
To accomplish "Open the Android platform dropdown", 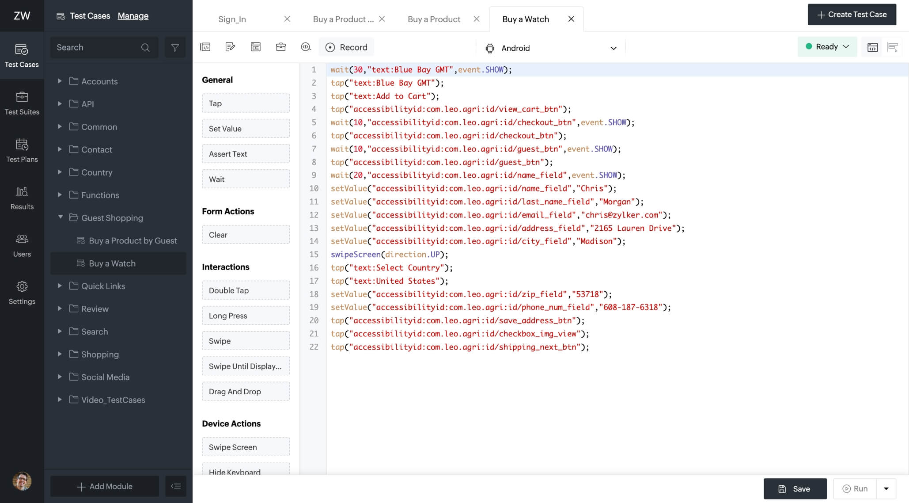I will coord(551,48).
